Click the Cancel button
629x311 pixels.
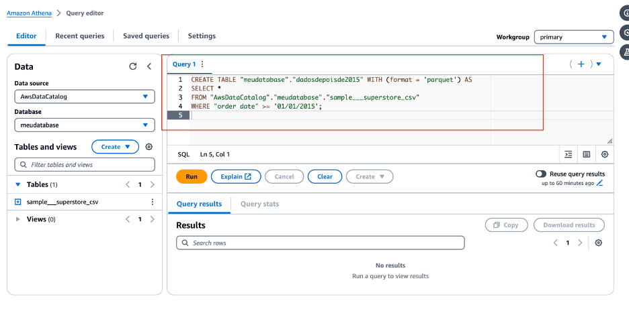click(x=284, y=176)
